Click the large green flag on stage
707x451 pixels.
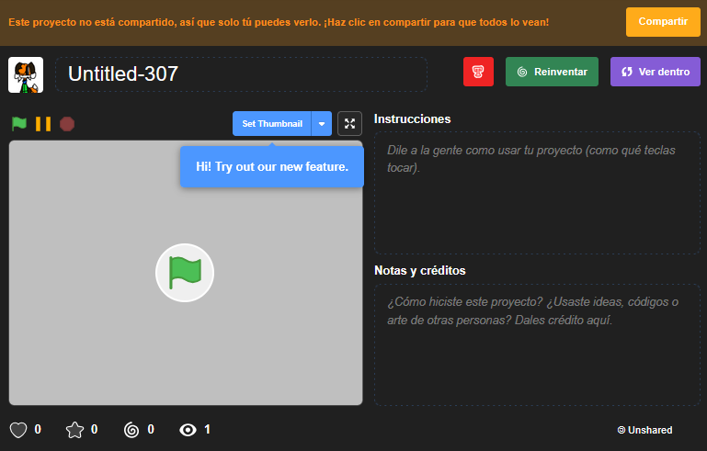(185, 273)
